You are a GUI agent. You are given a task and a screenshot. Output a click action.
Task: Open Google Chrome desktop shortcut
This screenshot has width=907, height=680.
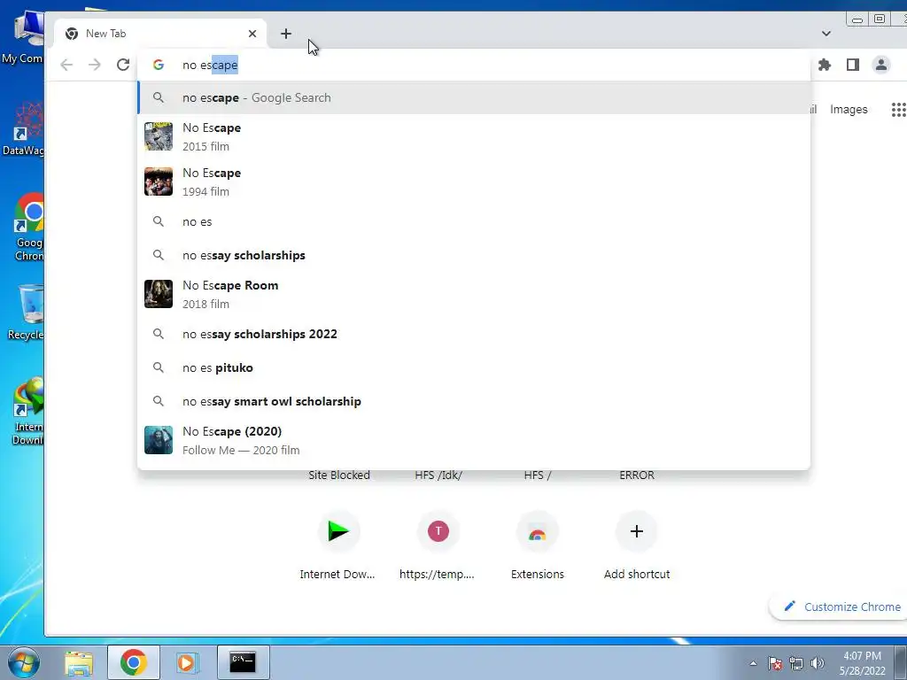point(29,227)
